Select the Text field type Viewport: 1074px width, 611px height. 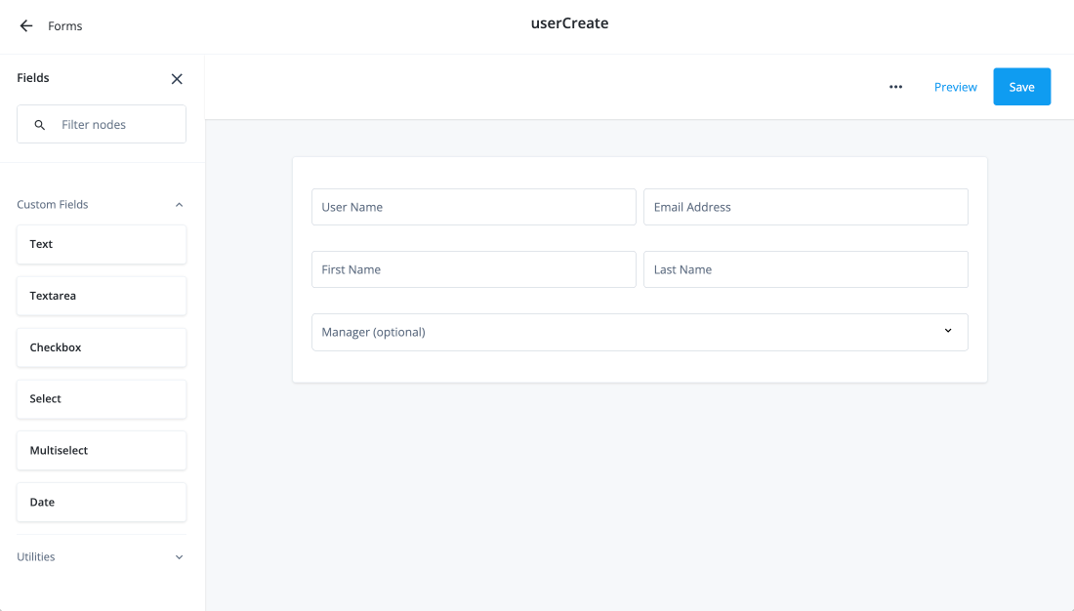coord(101,244)
